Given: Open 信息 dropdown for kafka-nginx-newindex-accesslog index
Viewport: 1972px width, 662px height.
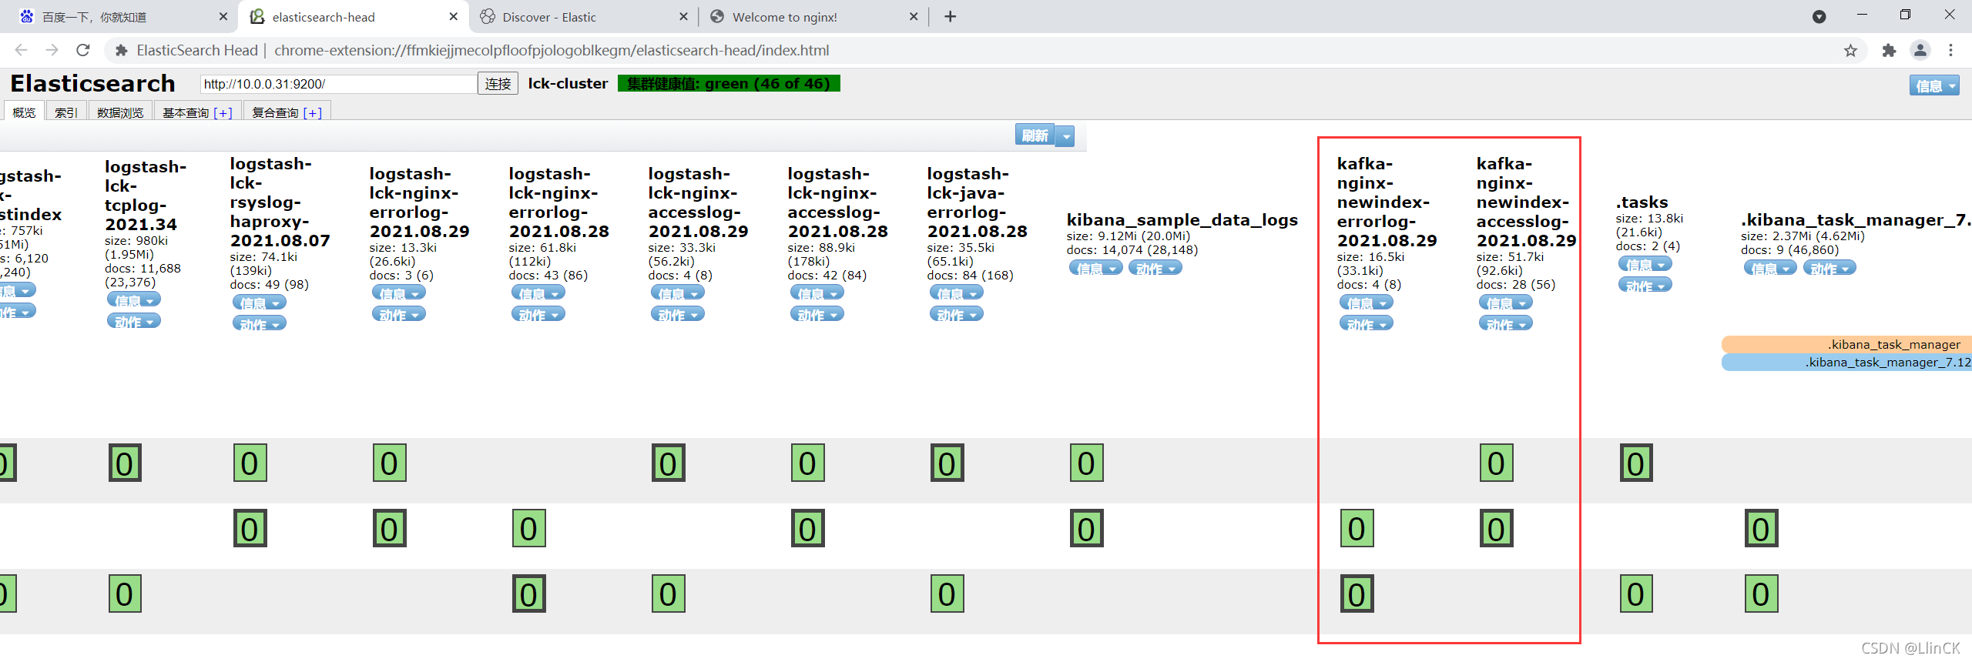Looking at the screenshot, I should pyautogui.click(x=1506, y=303).
